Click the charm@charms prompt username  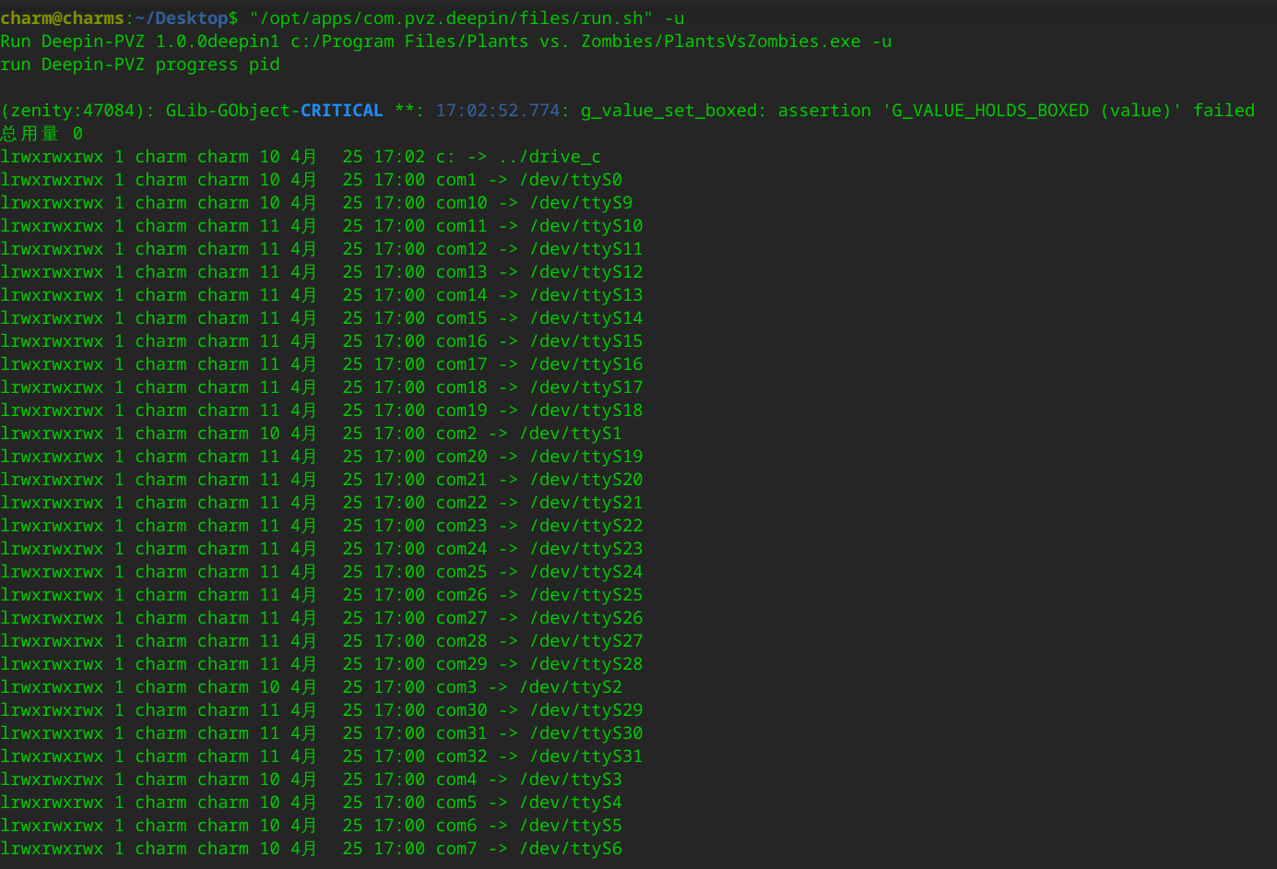point(62,18)
